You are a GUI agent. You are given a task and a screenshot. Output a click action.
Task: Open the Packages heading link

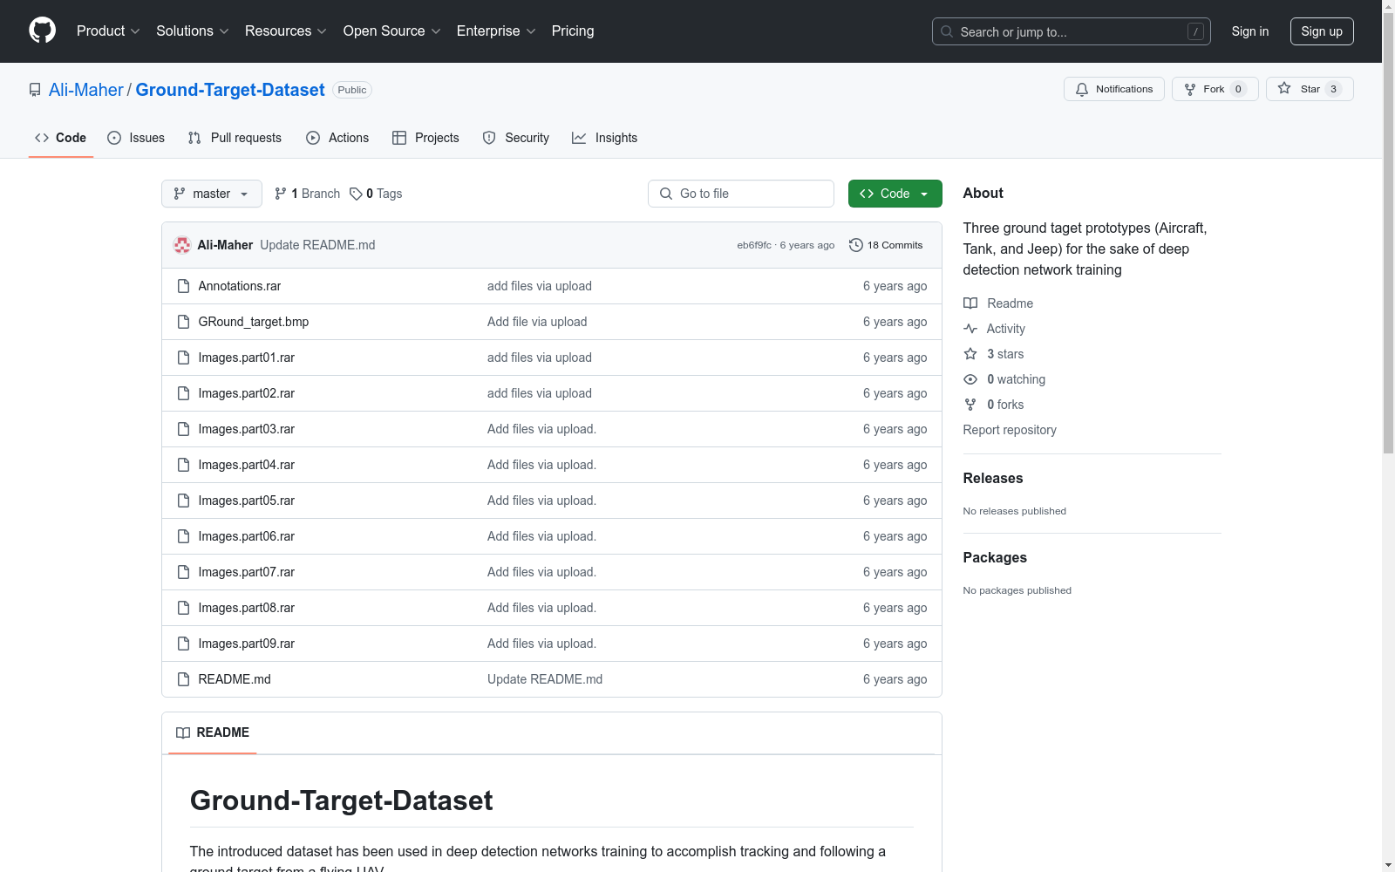[995, 557]
